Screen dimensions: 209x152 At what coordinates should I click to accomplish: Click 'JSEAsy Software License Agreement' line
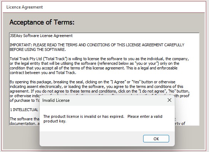tap(41, 36)
